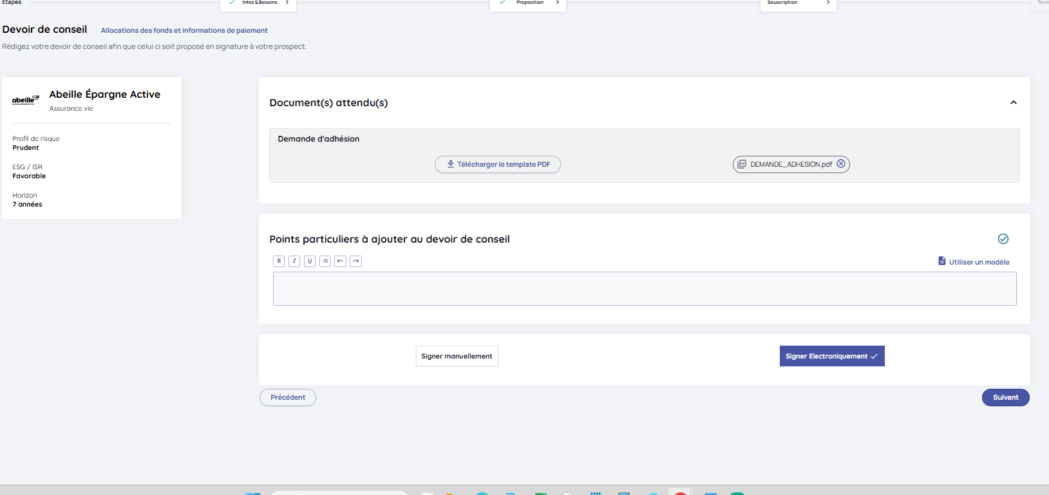This screenshot has height=495, width=1049.
Task: Click into the devoir de conseil text area
Action: 644,288
